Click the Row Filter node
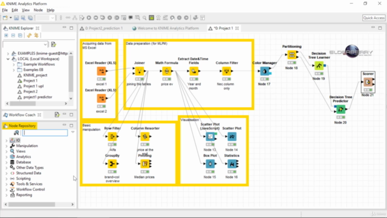 112,136
